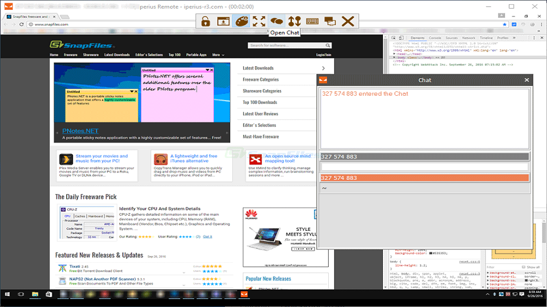Reload the page in Chrome
This screenshot has width=547, height=307.
click(22, 25)
